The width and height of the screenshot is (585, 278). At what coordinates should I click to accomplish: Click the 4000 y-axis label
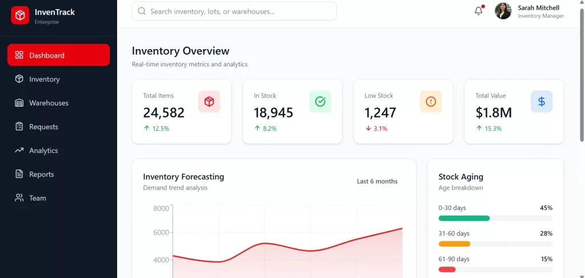(x=161, y=260)
